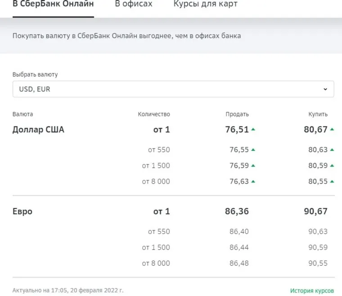Click the Euro buy rate 90,67
342x296 pixels.
click(x=315, y=211)
